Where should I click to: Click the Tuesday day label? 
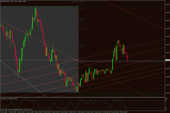[x=74, y=2]
